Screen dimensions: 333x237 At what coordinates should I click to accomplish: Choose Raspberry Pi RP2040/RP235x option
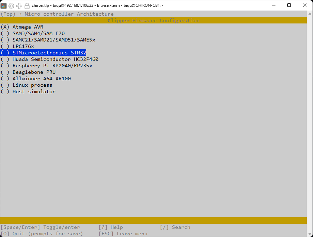point(47,66)
